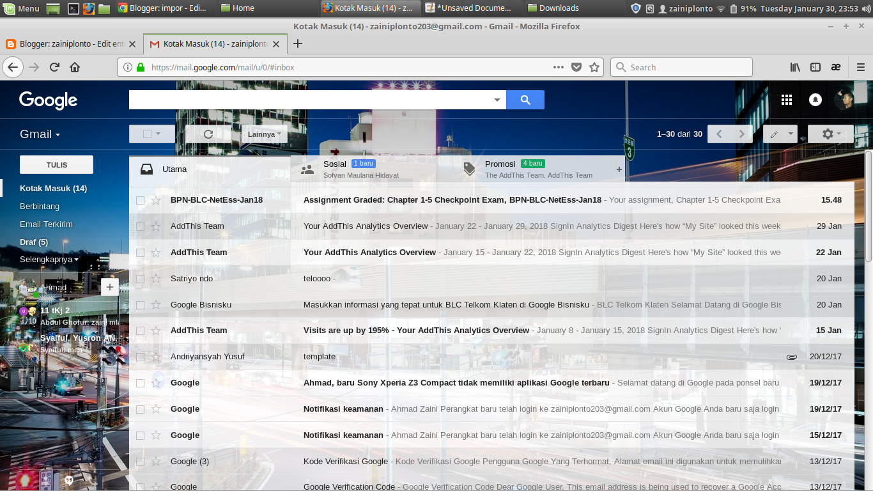Open Berbintang starred folder
This screenshot has width=873, height=491.
tap(40, 207)
